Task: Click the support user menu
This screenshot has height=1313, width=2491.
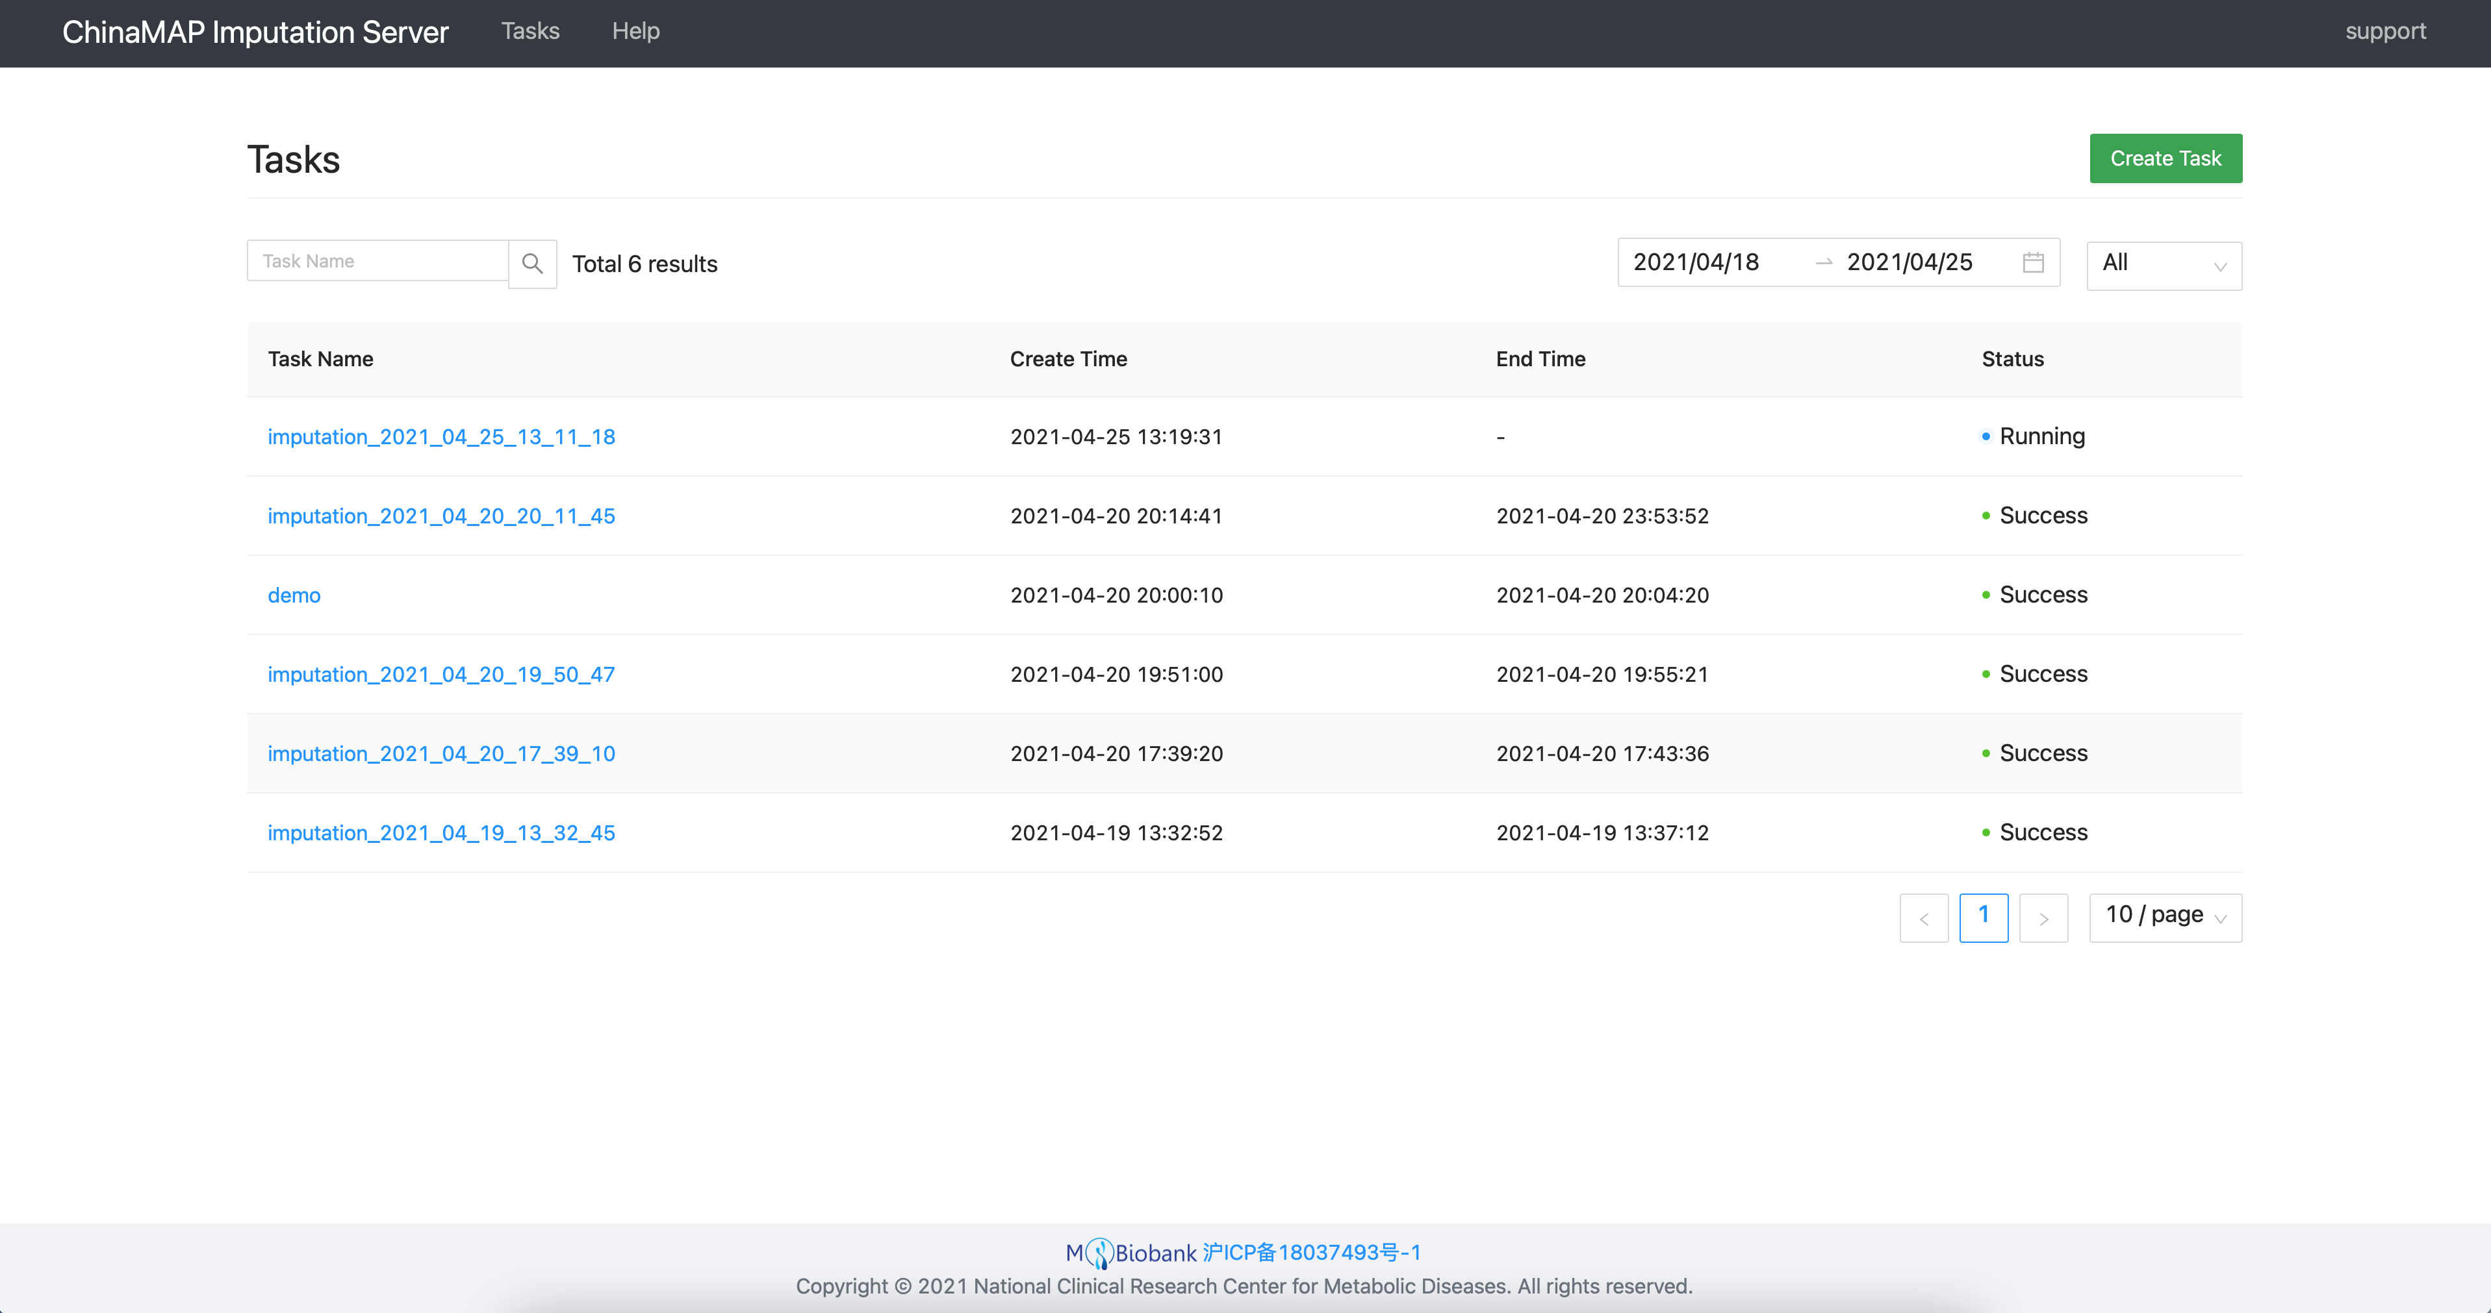Action: click(x=2384, y=31)
